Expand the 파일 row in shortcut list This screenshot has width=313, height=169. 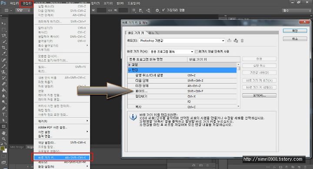(130, 65)
